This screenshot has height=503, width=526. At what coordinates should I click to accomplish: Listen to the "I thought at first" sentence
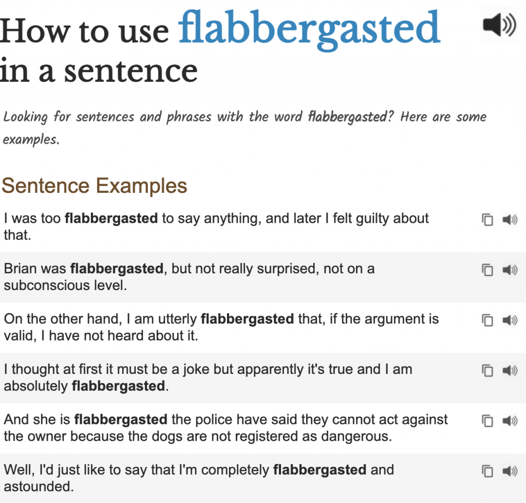pos(510,370)
